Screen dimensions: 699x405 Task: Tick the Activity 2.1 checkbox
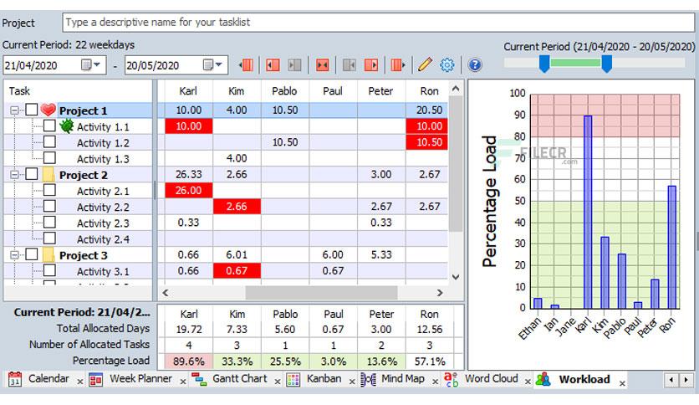49,190
